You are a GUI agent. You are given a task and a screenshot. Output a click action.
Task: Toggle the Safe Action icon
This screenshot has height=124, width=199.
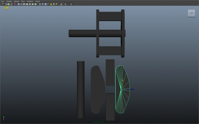coord(33,4)
